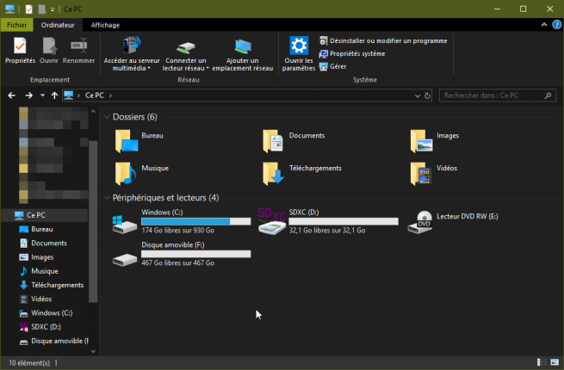Collapse Périphériques et lecteurs group
The width and height of the screenshot is (564, 370).
107,197
